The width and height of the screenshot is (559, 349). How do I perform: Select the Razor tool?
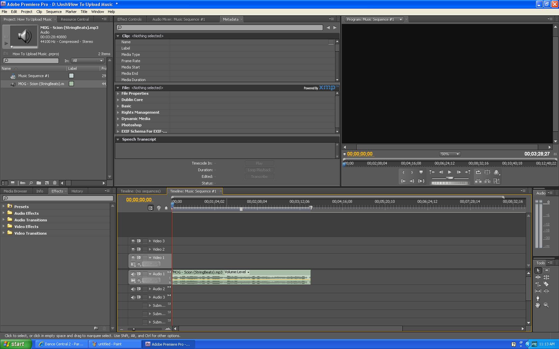coord(546,284)
